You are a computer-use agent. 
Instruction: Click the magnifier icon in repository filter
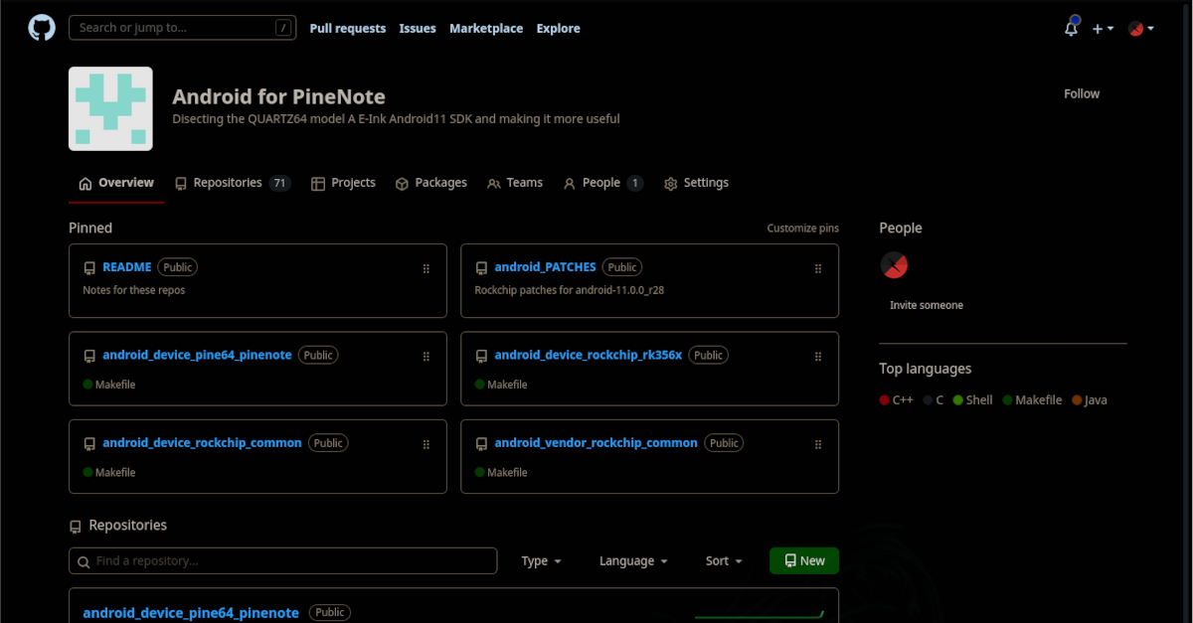pyautogui.click(x=84, y=561)
